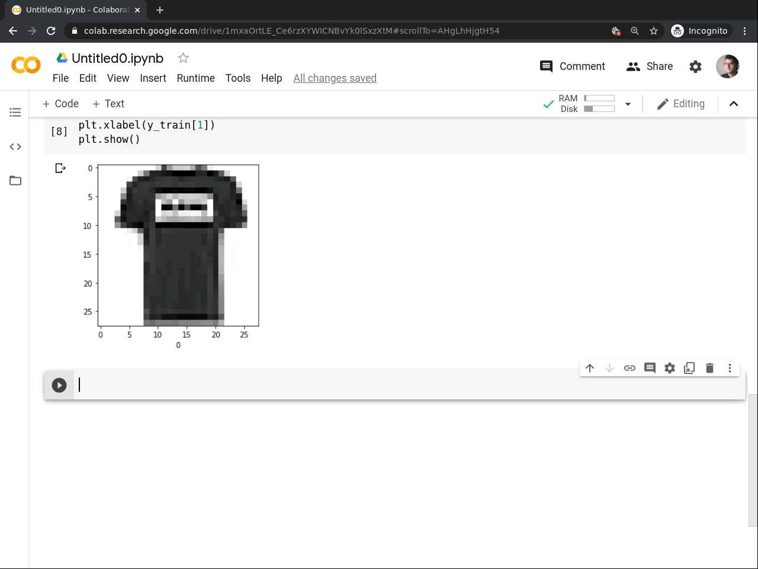Open a new browser tab

point(160,10)
